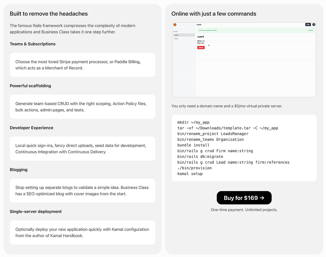
Task: Click the local quick sign-ins card
Action: click(82, 148)
